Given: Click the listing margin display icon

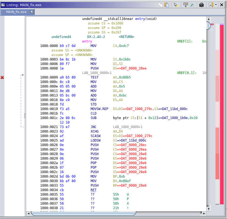Looking at the screenshot, I should 211,5.
